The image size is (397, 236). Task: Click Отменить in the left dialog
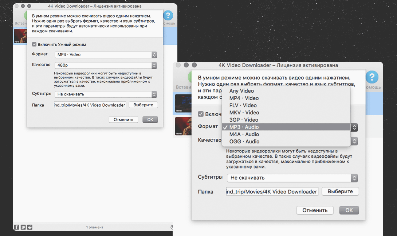pyautogui.click(x=123, y=119)
